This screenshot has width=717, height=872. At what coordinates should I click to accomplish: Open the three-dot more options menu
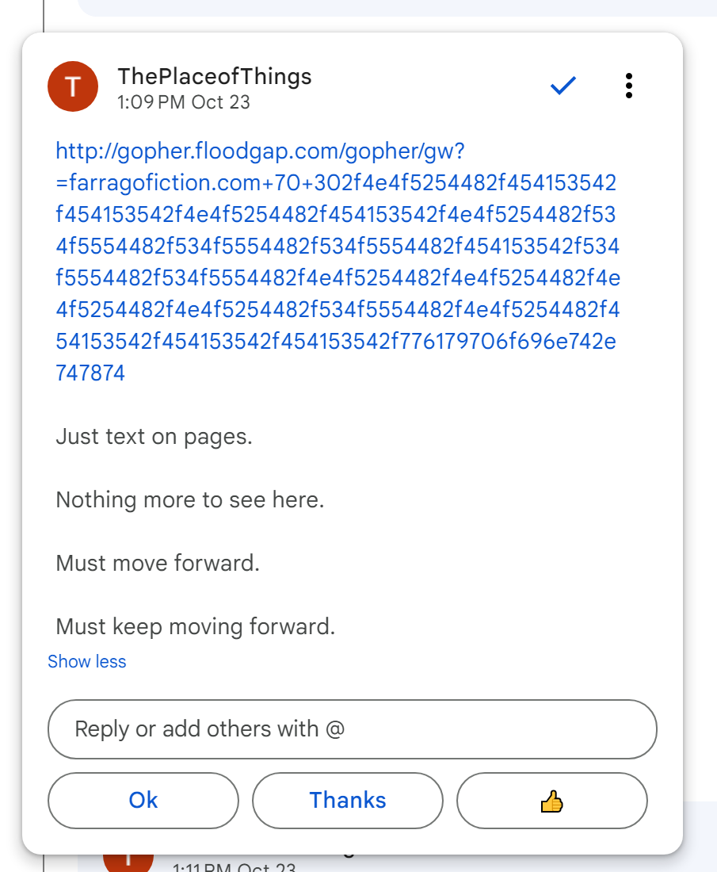click(628, 86)
